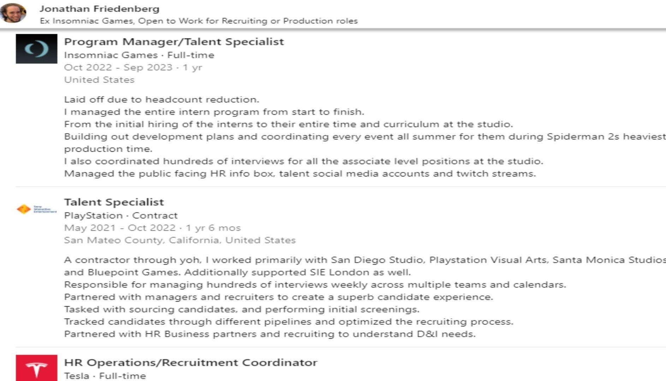The width and height of the screenshot is (666, 381).
Task: Click Jonathan Friedenberg's profile photo
Action: tap(13, 13)
